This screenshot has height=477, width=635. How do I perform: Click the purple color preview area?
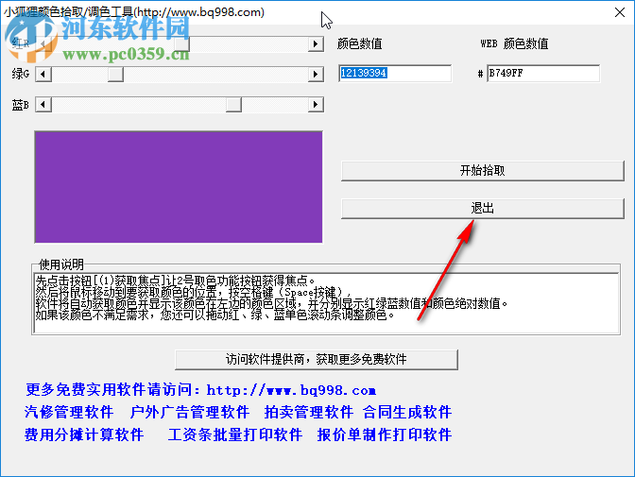[179, 187]
